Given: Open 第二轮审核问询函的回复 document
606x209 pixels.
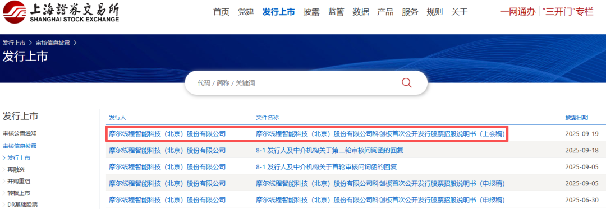Looking at the screenshot, I should tap(330, 150).
